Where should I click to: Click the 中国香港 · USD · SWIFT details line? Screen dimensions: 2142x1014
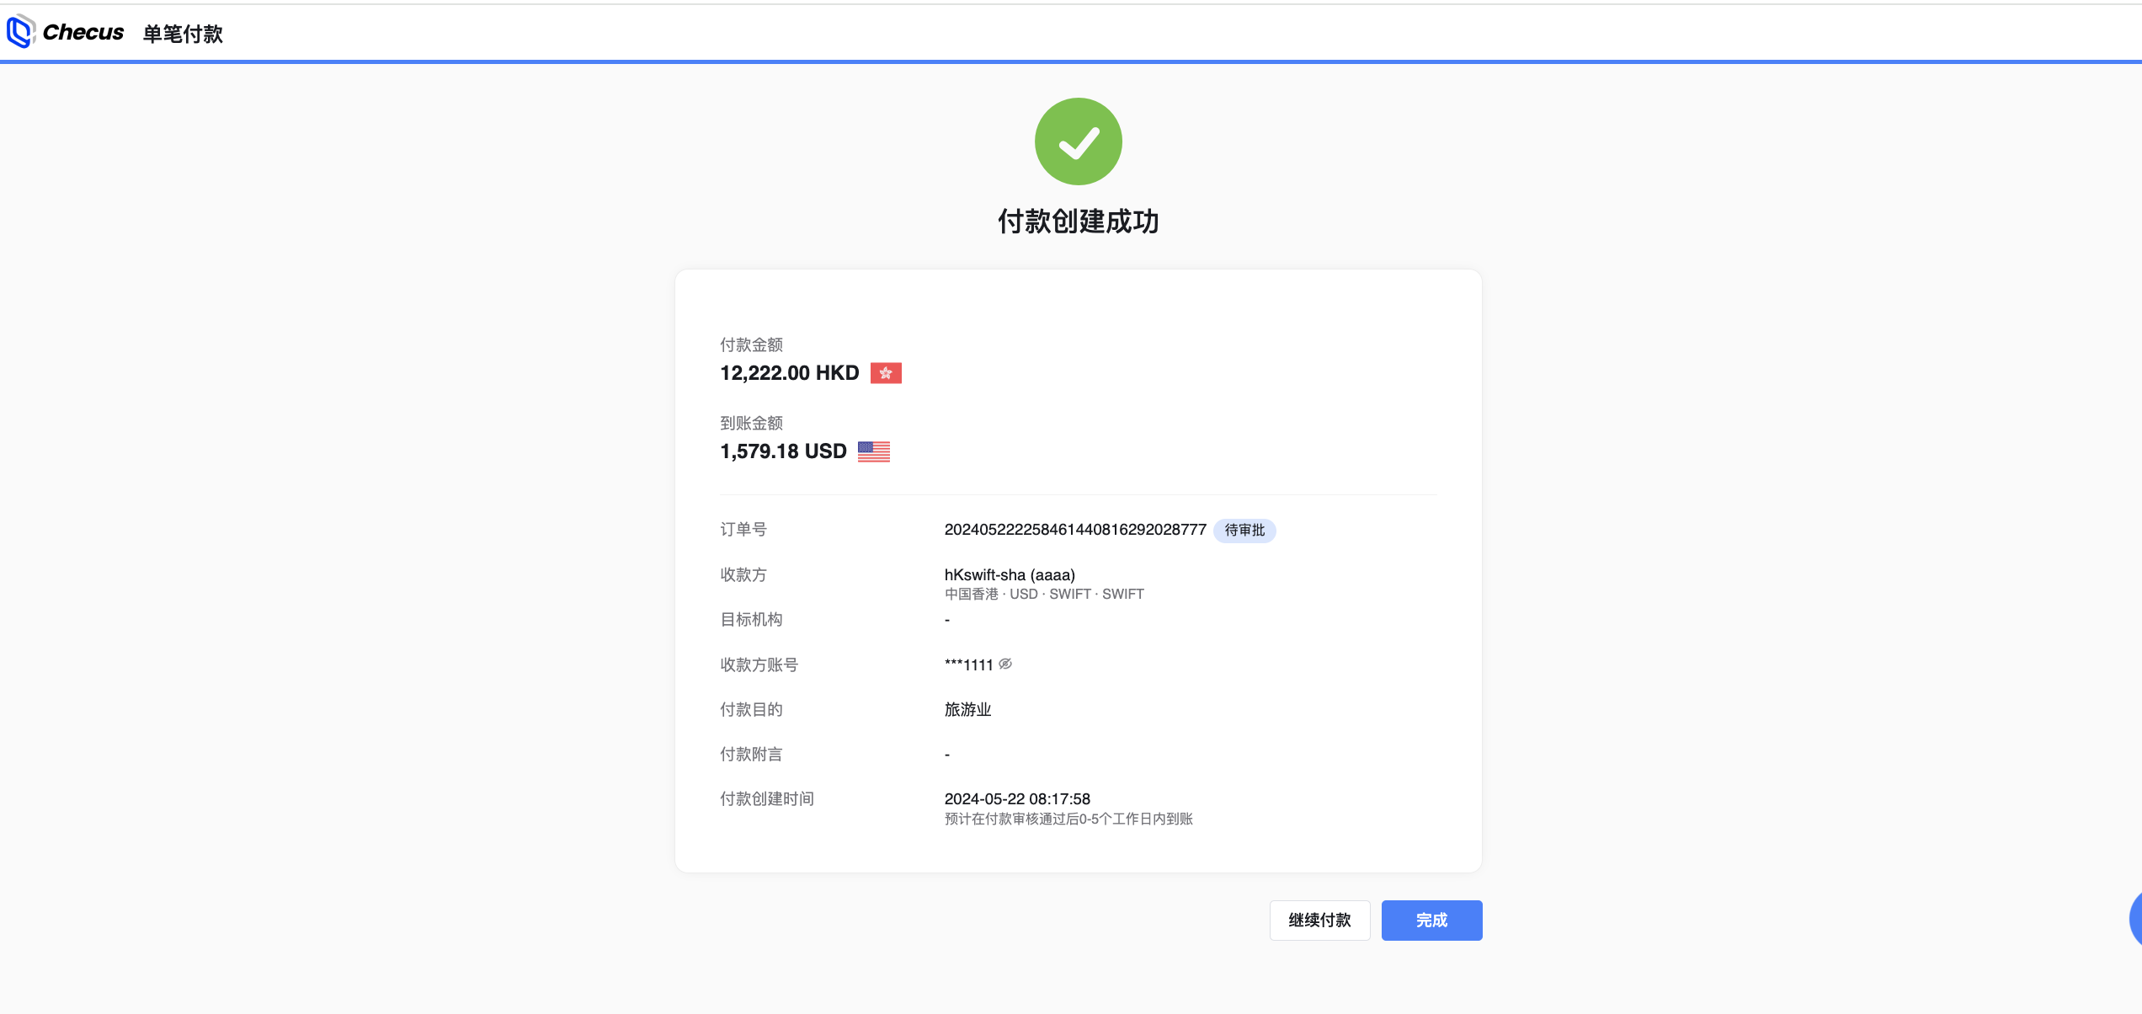tap(1044, 595)
